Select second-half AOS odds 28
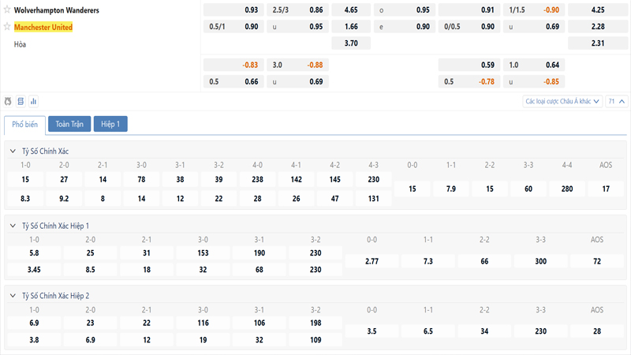 pos(597,331)
